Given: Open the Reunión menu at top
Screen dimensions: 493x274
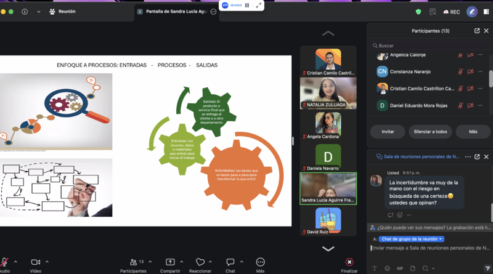Looking at the screenshot, I should pos(63,12).
